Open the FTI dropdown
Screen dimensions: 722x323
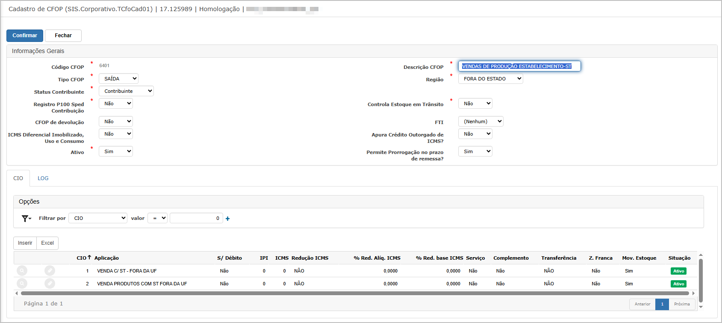tap(480, 121)
